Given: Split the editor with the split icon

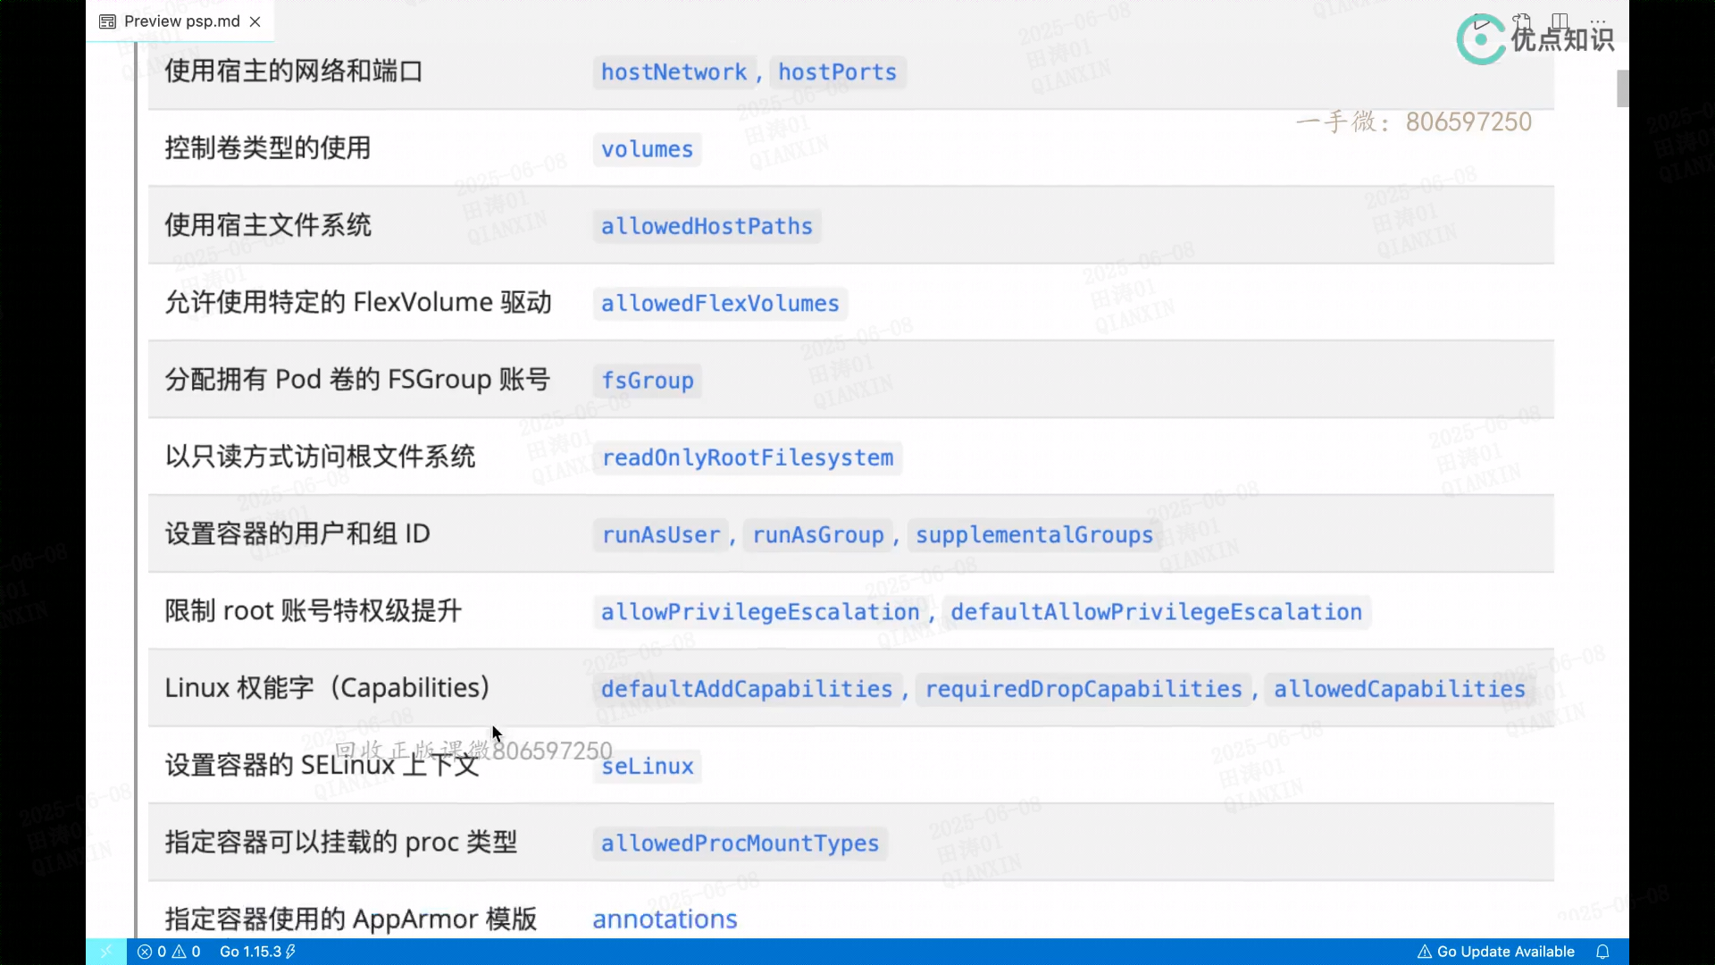Looking at the screenshot, I should coord(1560,21).
